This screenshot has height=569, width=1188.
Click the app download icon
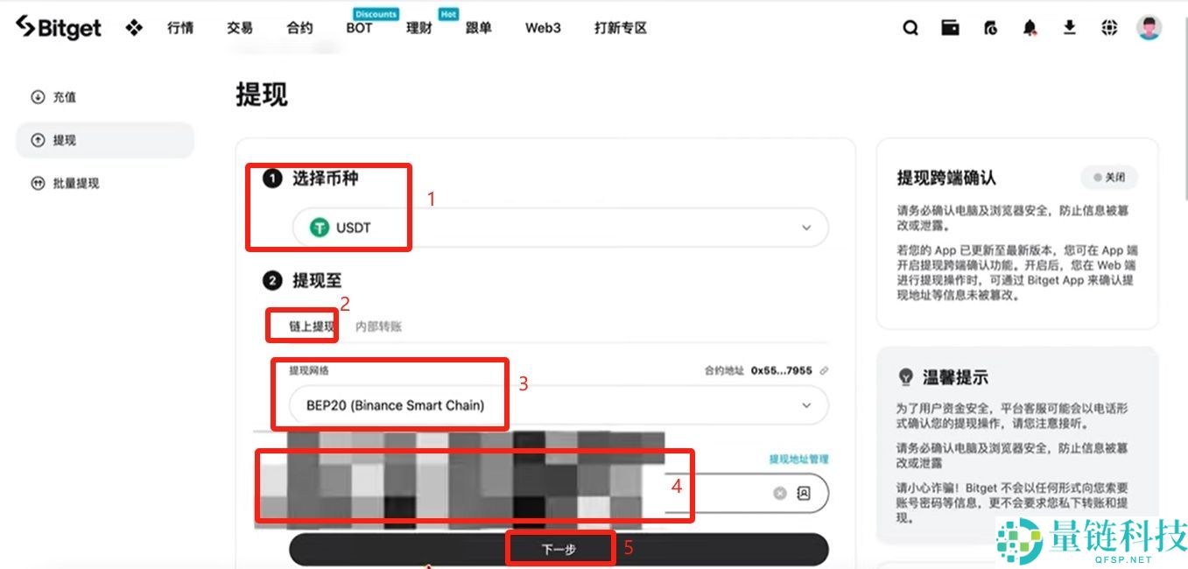(x=1069, y=28)
